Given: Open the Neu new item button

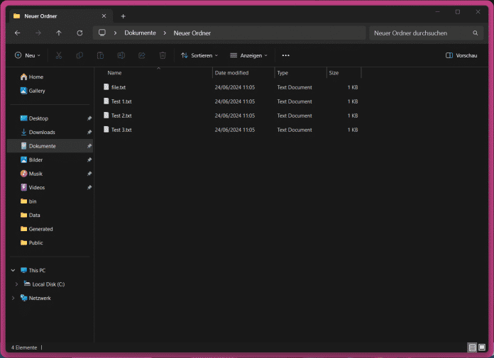Looking at the screenshot, I should pyautogui.click(x=28, y=55).
